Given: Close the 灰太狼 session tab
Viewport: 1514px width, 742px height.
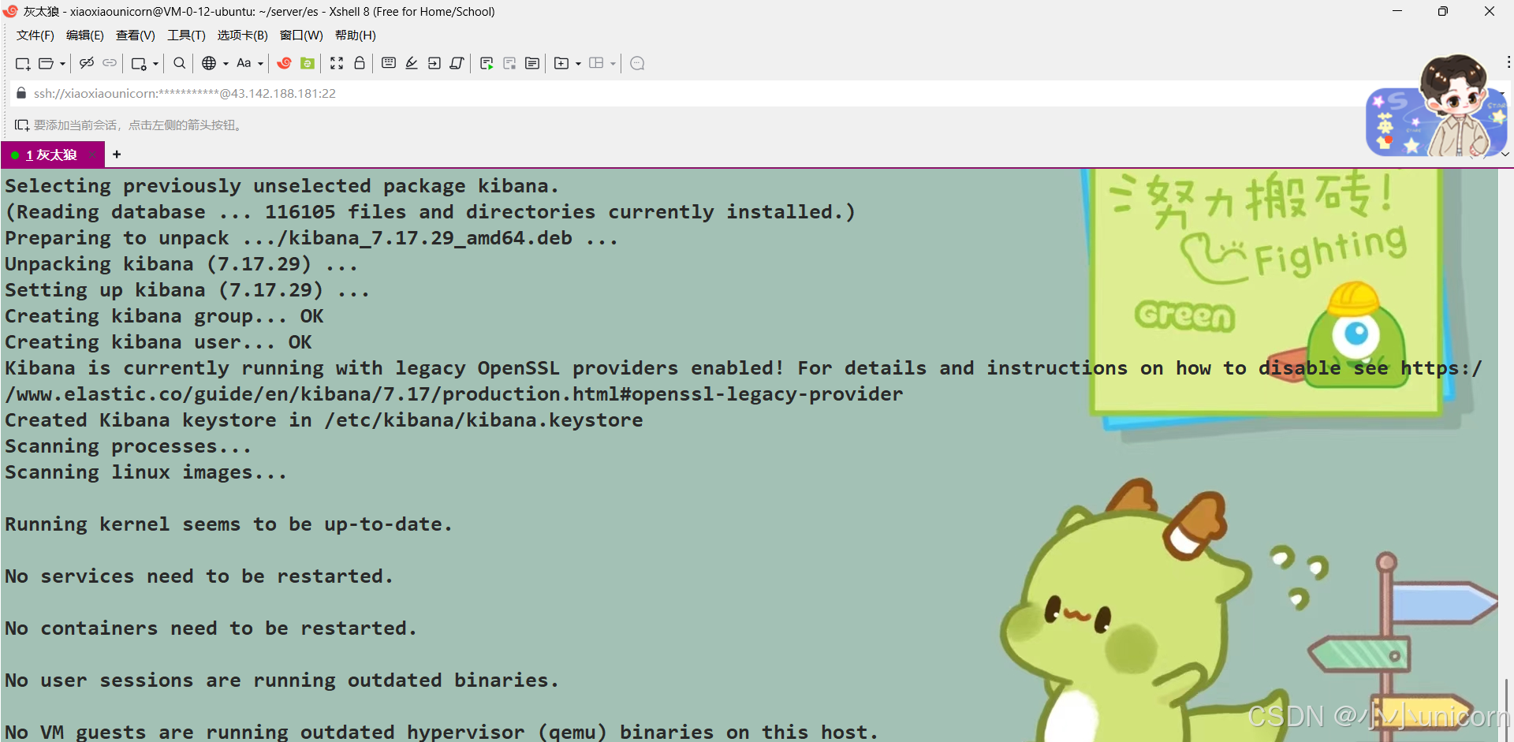Looking at the screenshot, I should click(93, 155).
